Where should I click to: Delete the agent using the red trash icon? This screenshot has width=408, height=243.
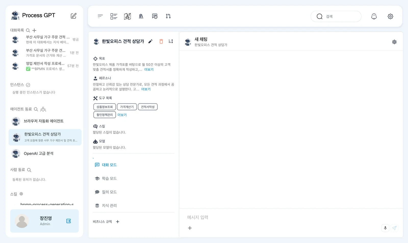click(161, 41)
